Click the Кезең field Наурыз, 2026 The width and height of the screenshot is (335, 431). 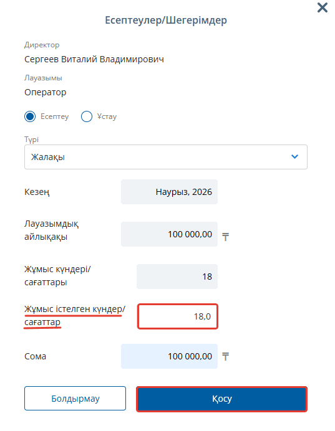pyautogui.click(x=169, y=192)
